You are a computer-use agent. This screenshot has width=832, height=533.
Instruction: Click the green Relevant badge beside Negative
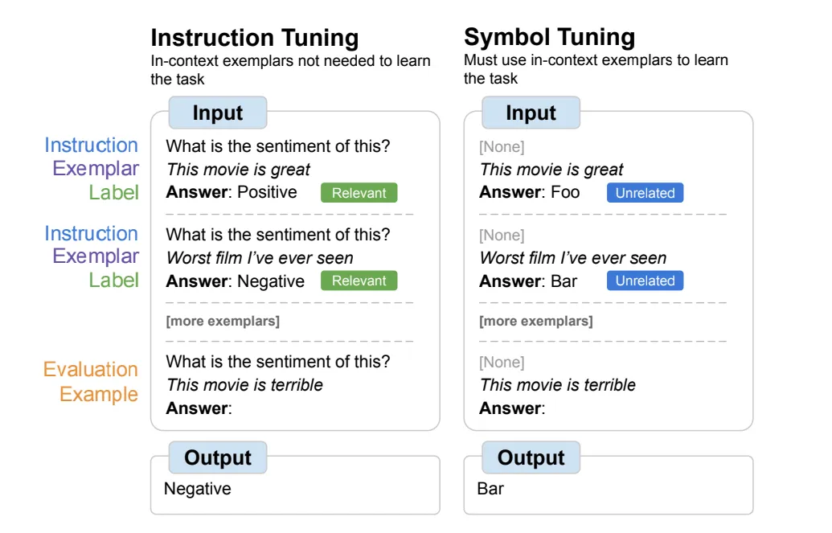(359, 281)
